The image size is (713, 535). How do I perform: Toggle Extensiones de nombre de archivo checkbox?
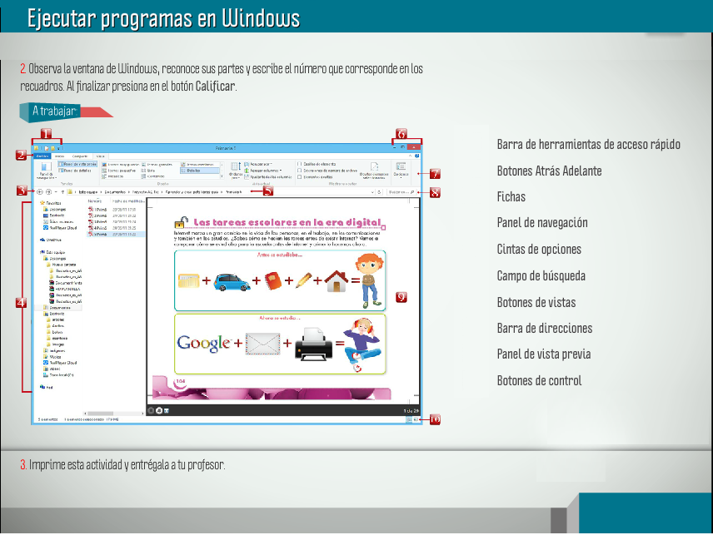pos(300,171)
